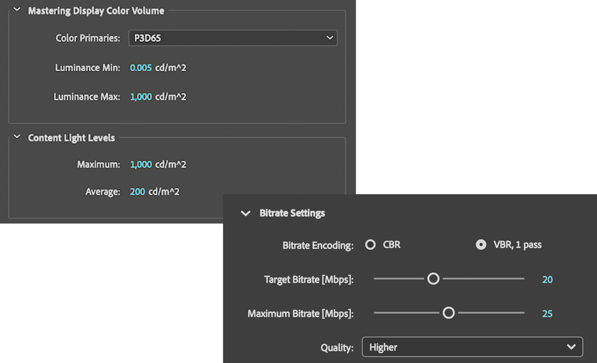
Task: Click the Luminance Max value 1,000
Action: 141,97
